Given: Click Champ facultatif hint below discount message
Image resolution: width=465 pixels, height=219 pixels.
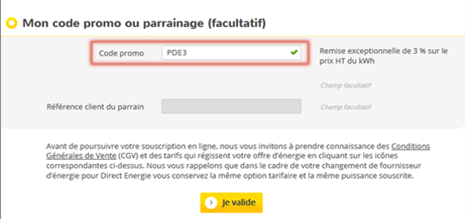Looking at the screenshot, I should (x=346, y=85).
